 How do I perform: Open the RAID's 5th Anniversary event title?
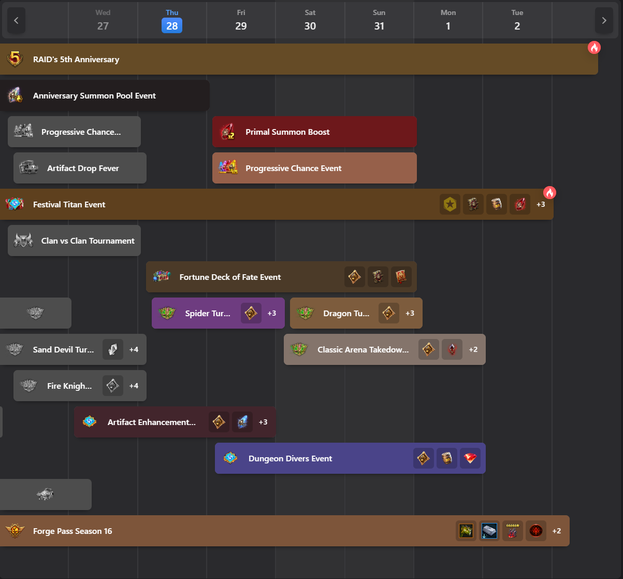[x=76, y=59]
